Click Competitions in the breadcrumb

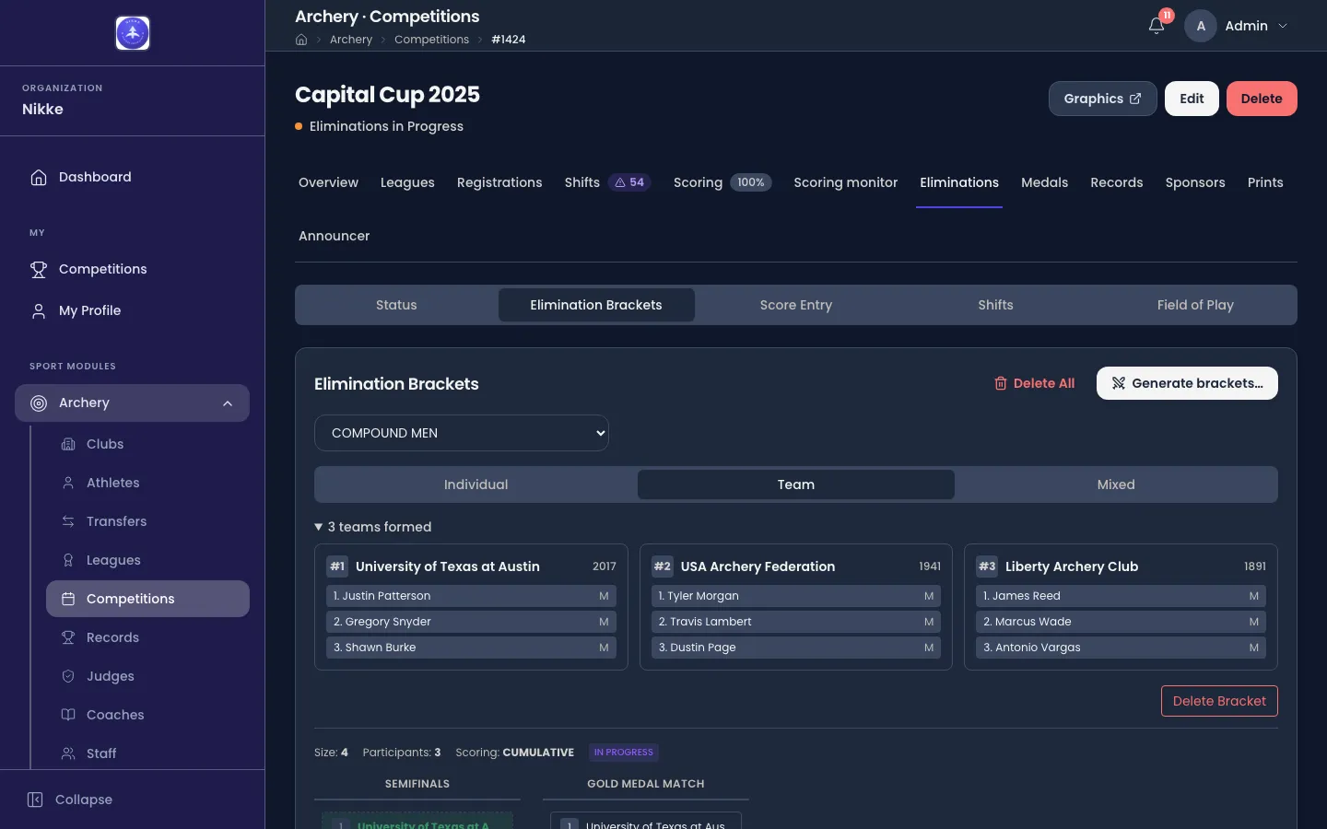pos(431,40)
